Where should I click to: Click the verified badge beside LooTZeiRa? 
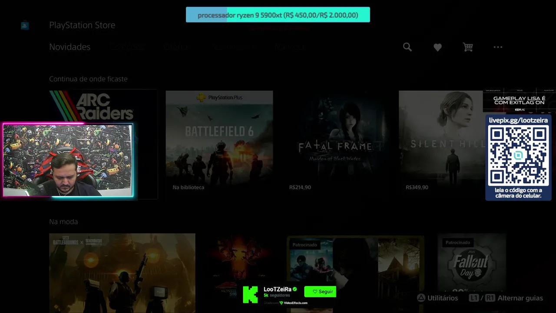point(295,289)
